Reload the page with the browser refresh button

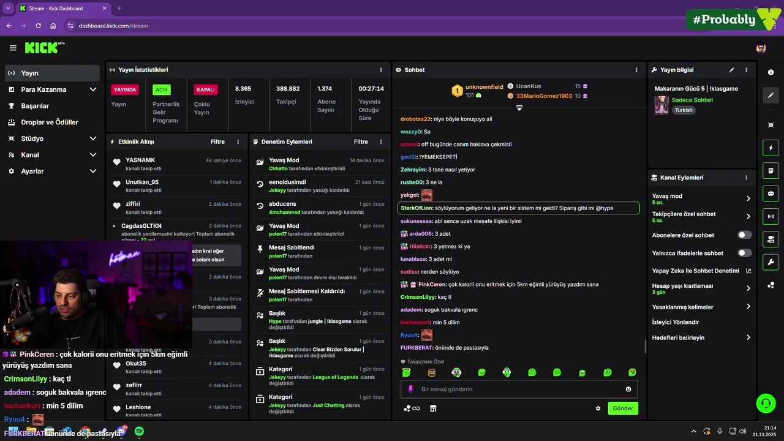coord(38,26)
